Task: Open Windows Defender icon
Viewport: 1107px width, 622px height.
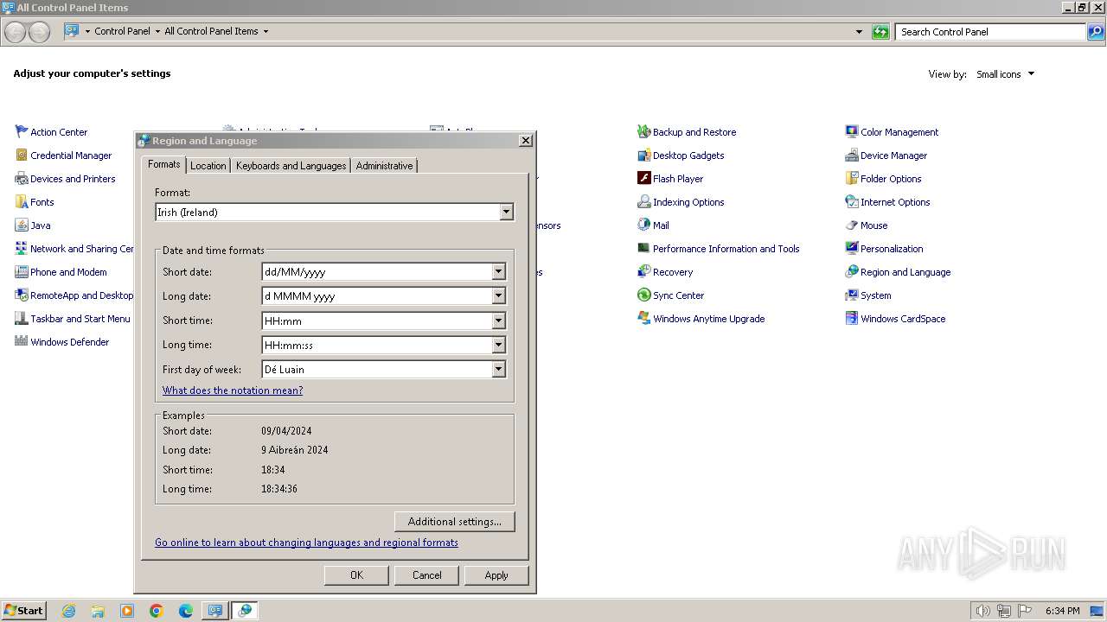Action: 22,342
